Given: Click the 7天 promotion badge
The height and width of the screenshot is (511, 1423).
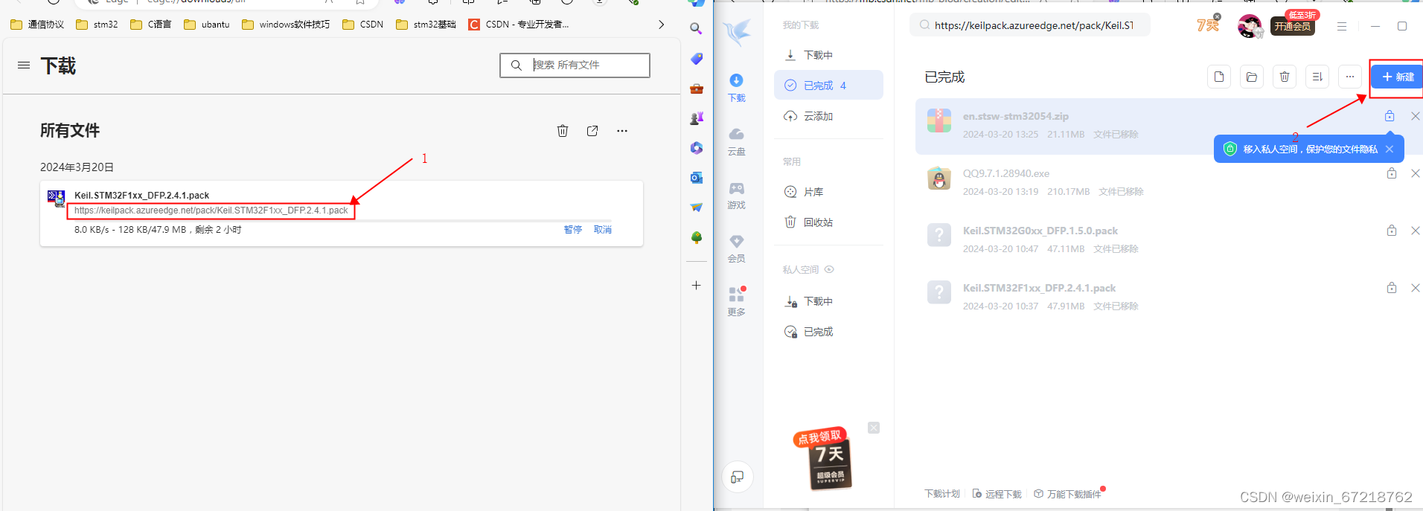Looking at the screenshot, I should 1208,25.
